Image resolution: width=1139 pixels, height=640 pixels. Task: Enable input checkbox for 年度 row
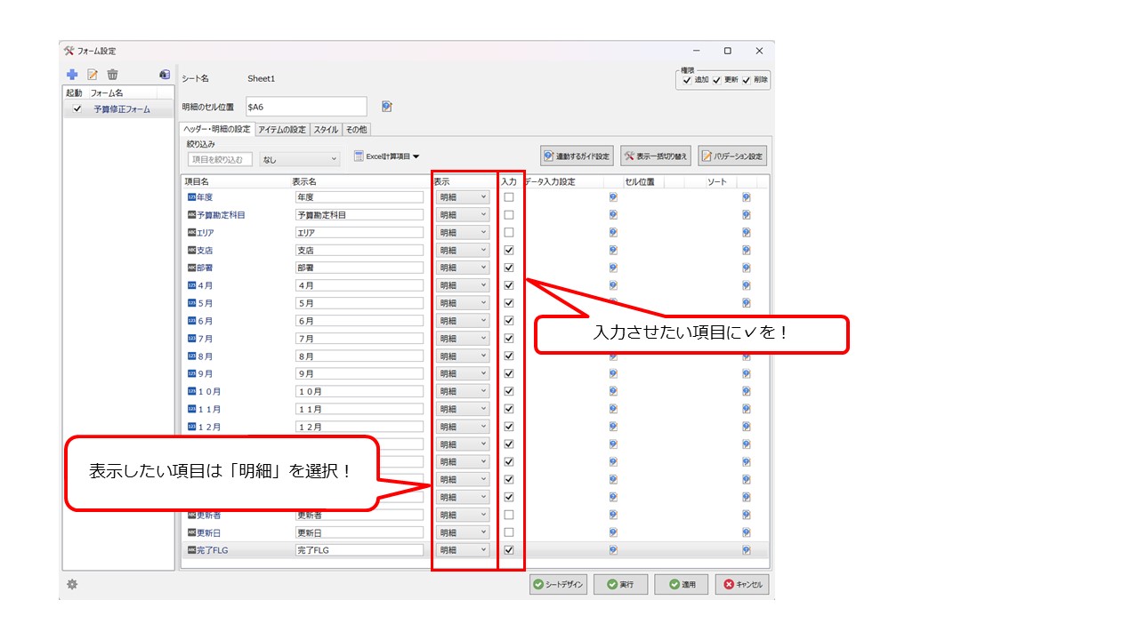click(509, 197)
